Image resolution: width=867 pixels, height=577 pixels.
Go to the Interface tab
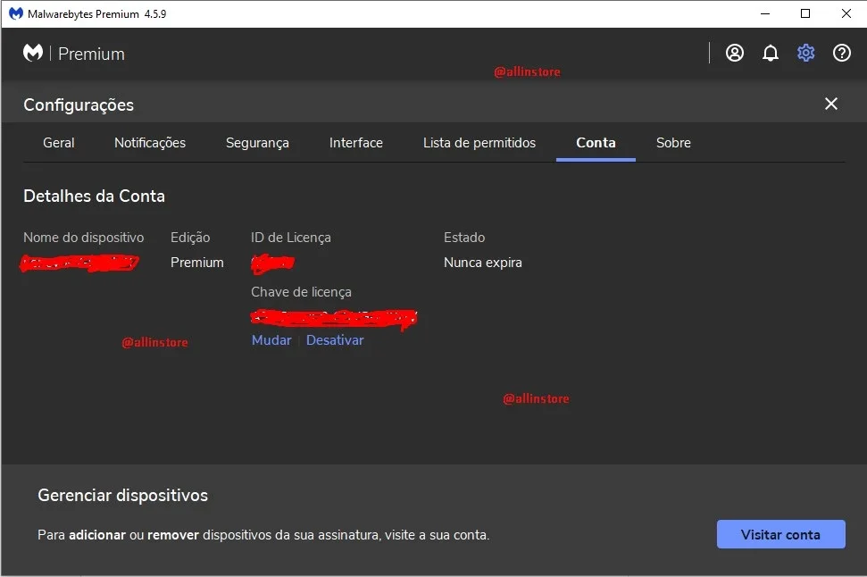click(x=356, y=143)
